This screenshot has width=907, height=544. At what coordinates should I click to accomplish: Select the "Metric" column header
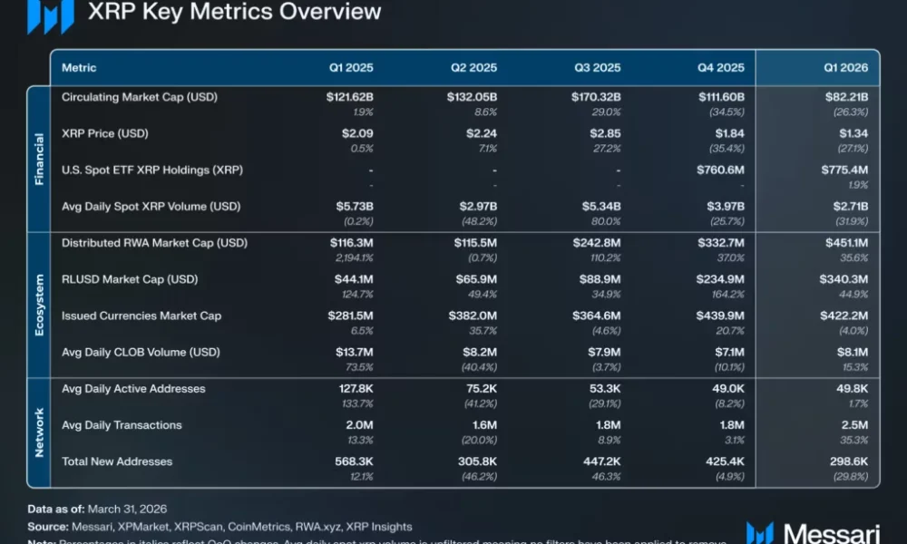point(79,68)
